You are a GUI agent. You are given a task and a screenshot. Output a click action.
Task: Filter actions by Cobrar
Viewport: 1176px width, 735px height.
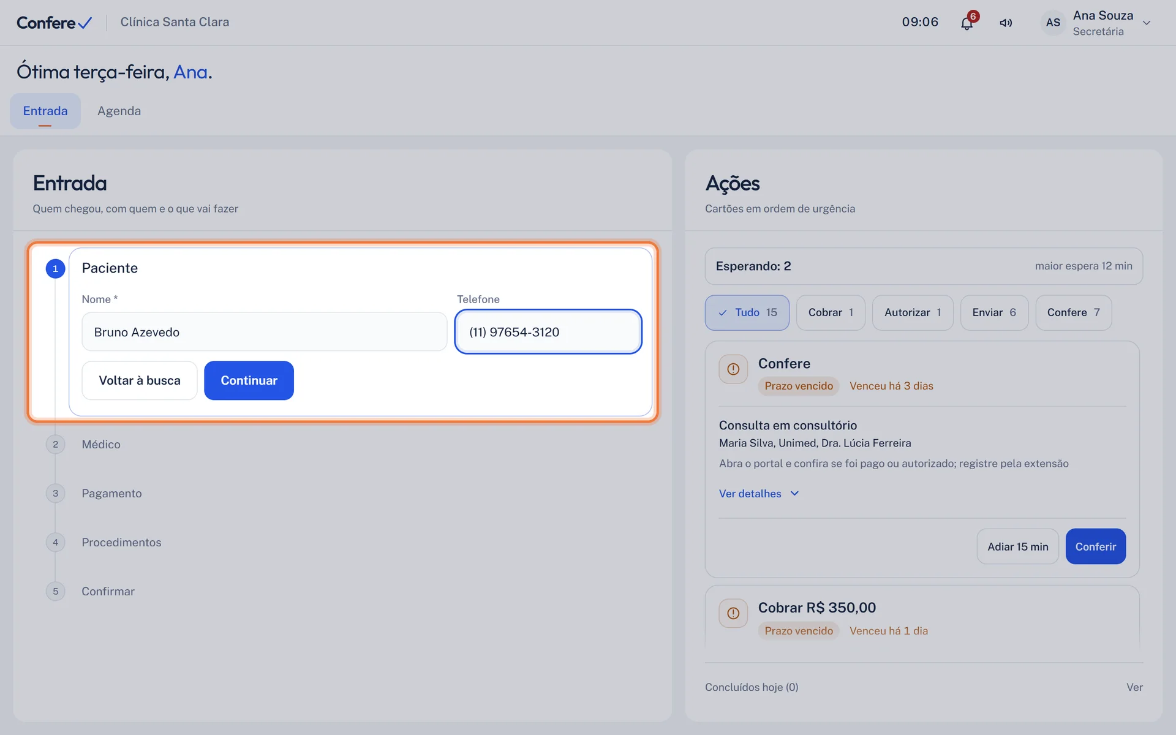pyautogui.click(x=831, y=312)
